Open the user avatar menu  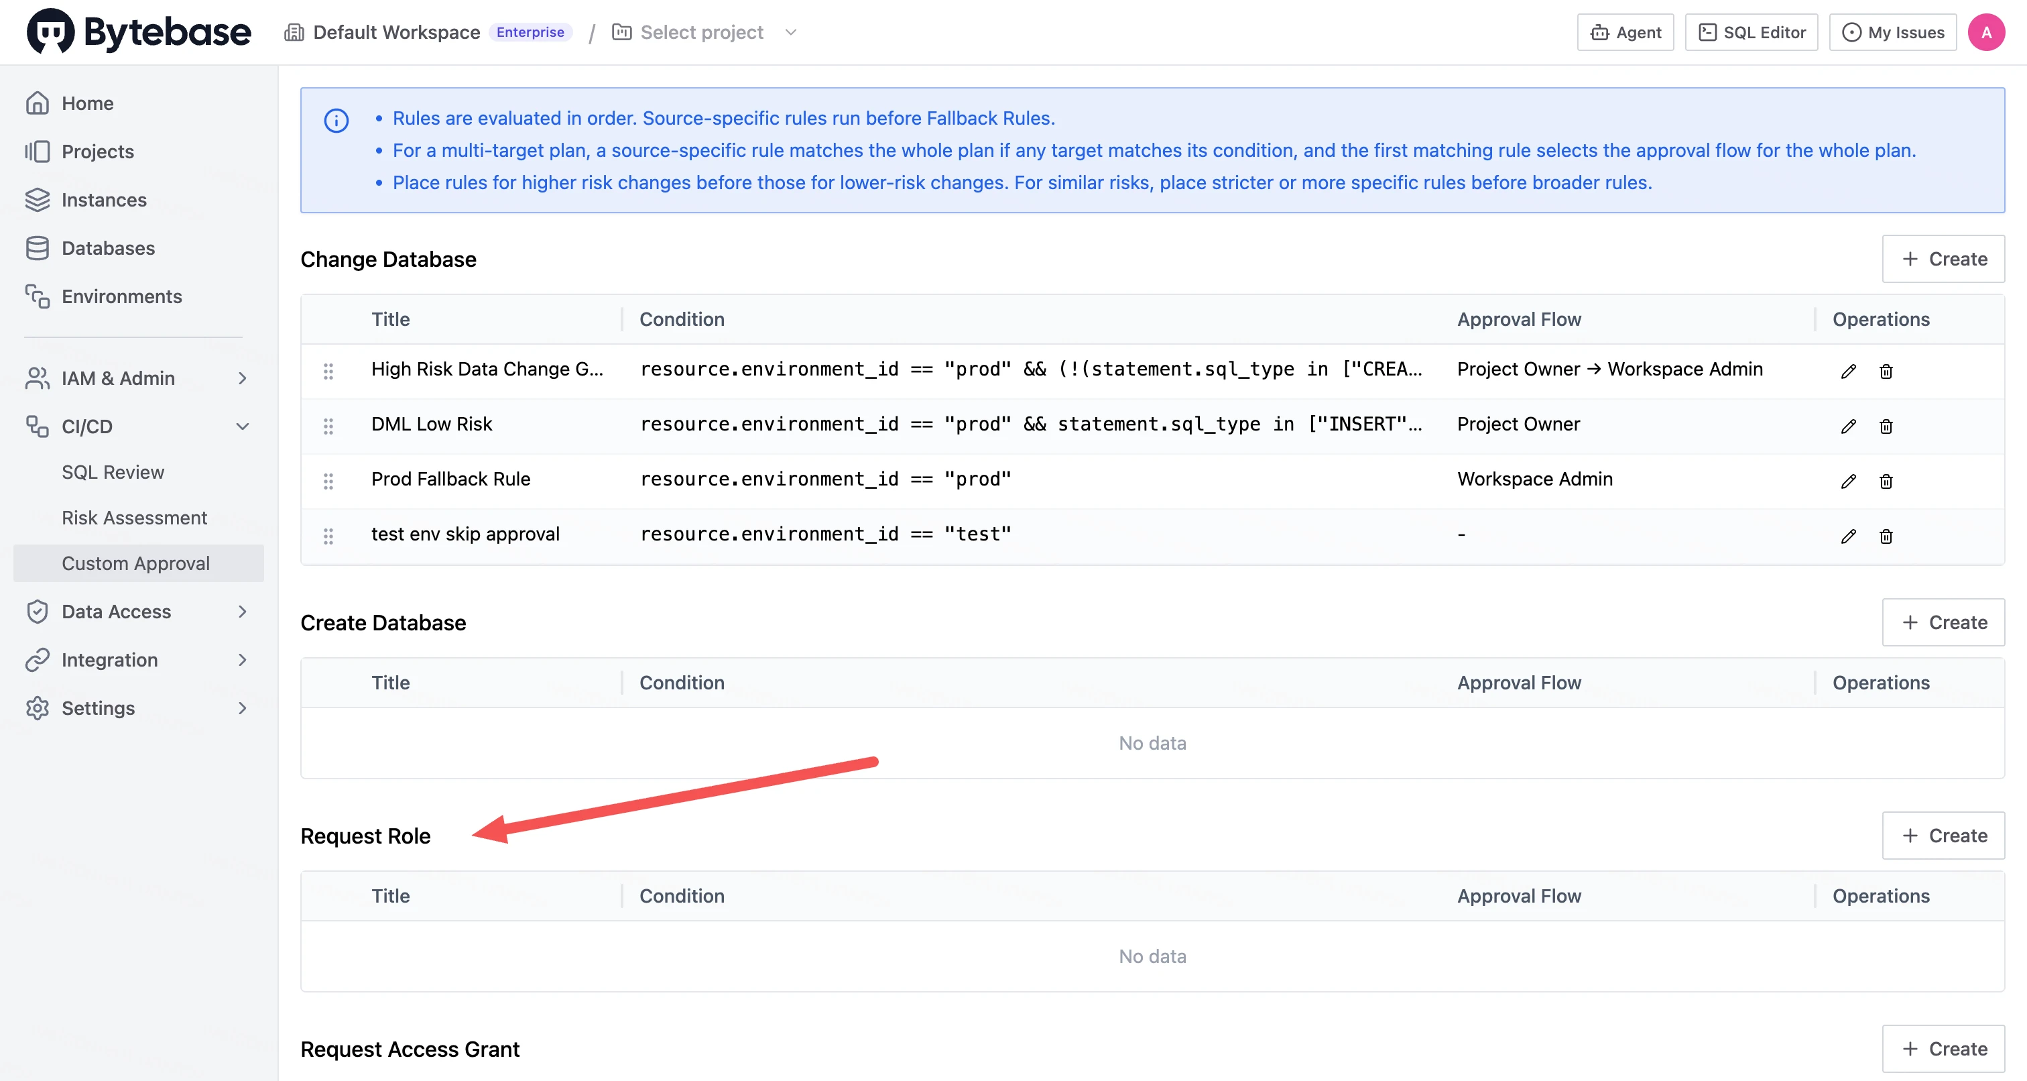pos(1986,32)
